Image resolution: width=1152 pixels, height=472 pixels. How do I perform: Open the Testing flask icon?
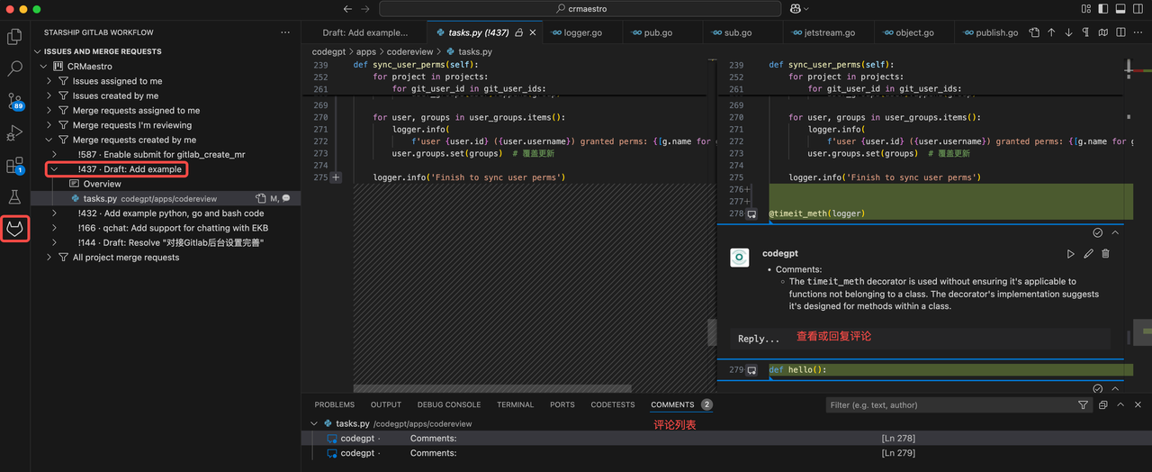click(x=14, y=196)
